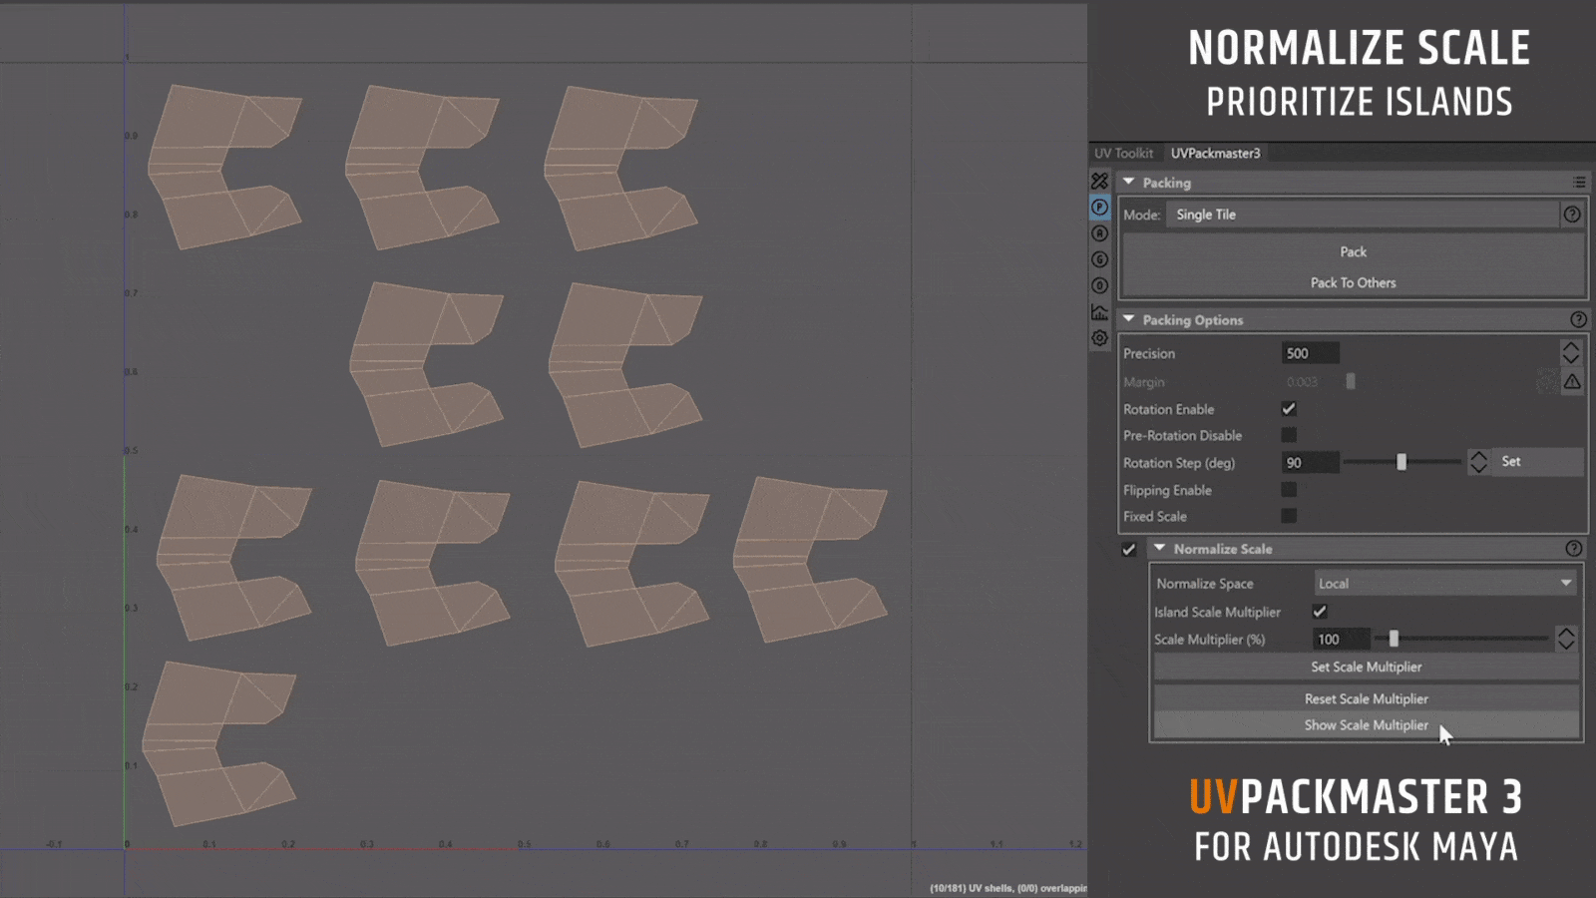Select the UVPackmaster3 tab
This screenshot has width=1596, height=898.
pos(1214,153)
